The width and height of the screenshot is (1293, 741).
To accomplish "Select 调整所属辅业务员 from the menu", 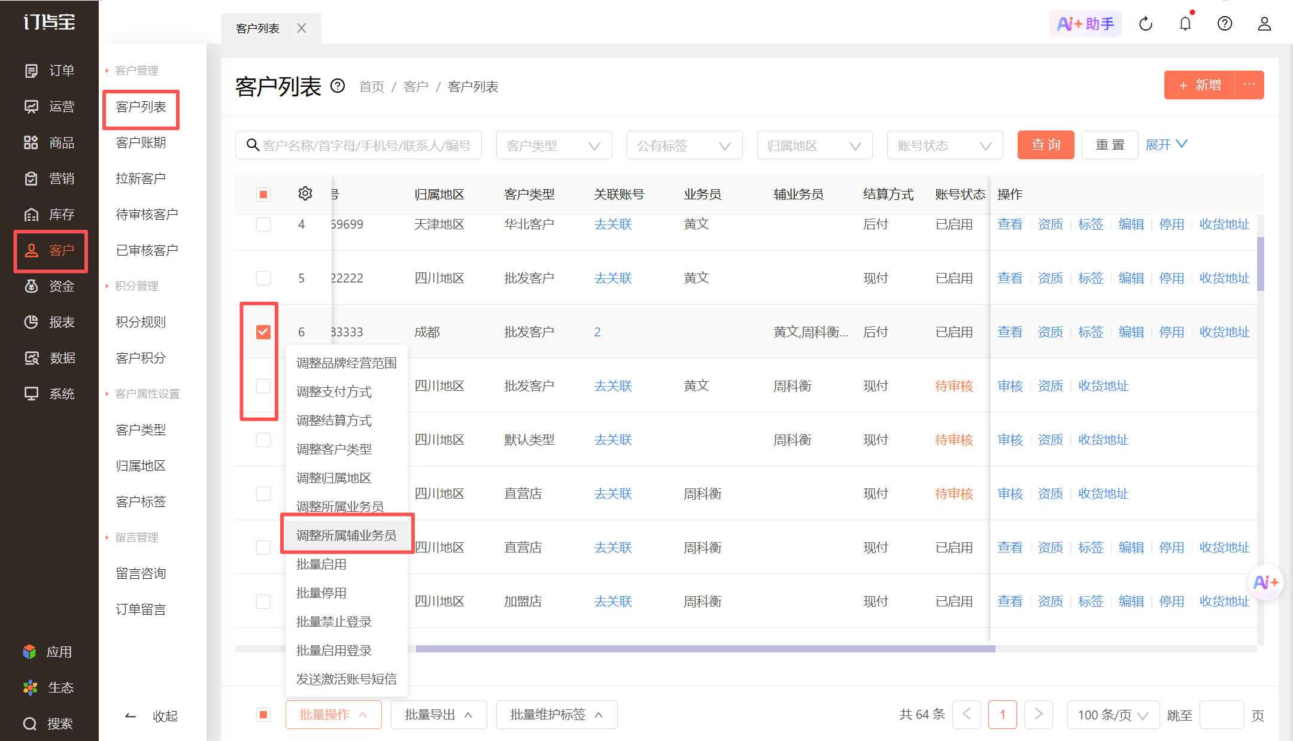I will (x=347, y=535).
